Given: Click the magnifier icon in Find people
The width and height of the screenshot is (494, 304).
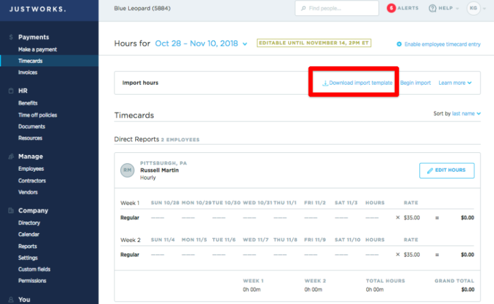Looking at the screenshot, I should 304,8.
